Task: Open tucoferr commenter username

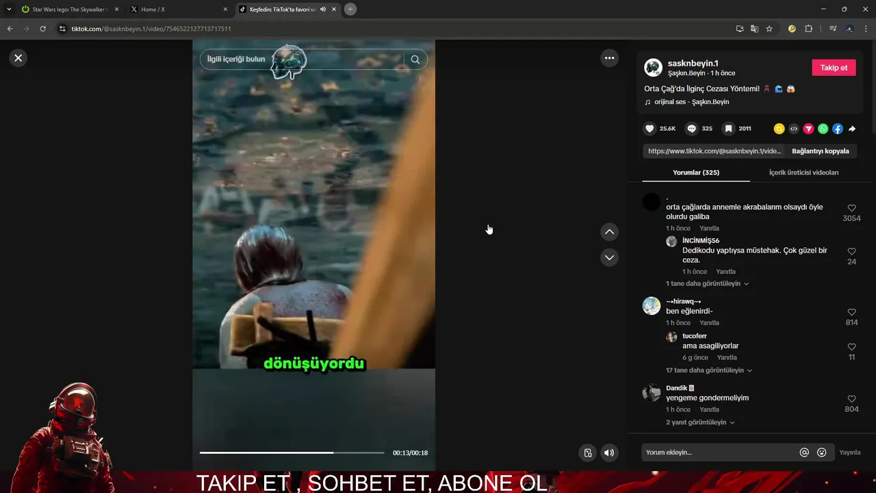Action: point(695,336)
